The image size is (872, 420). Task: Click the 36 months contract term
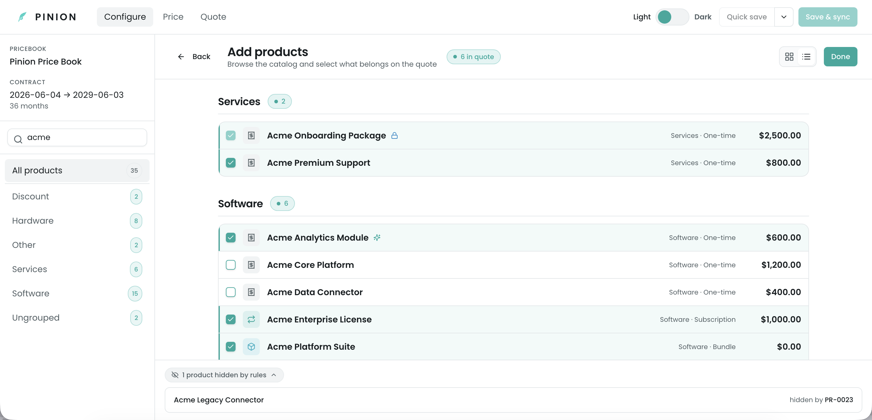tap(29, 106)
